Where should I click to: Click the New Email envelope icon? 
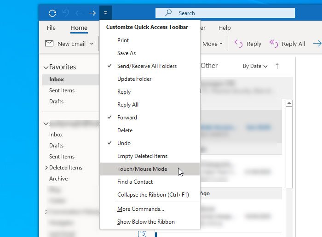tap(49, 44)
